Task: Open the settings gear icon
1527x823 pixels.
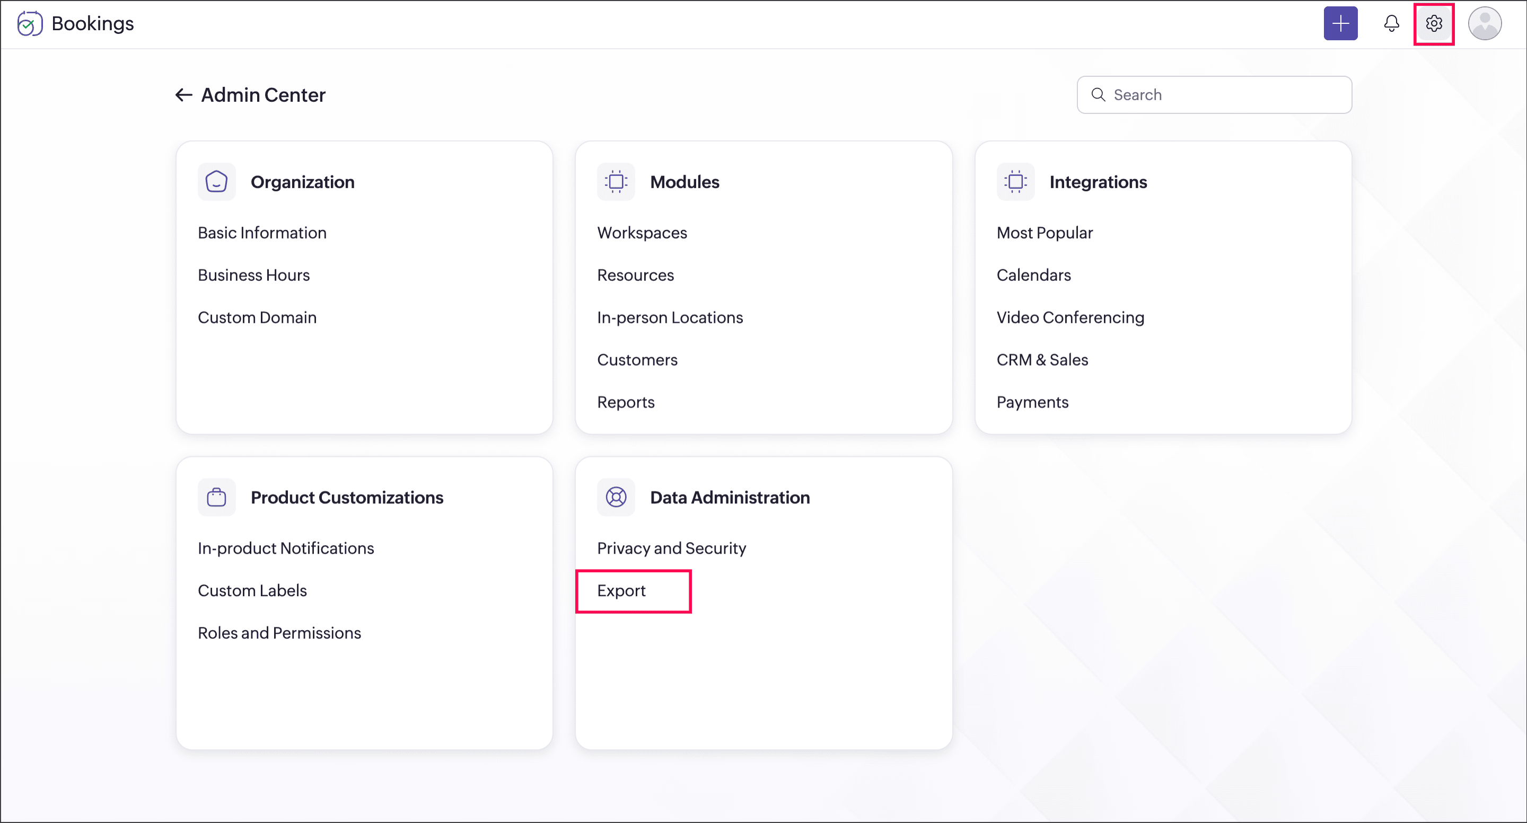Action: pyautogui.click(x=1433, y=24)
